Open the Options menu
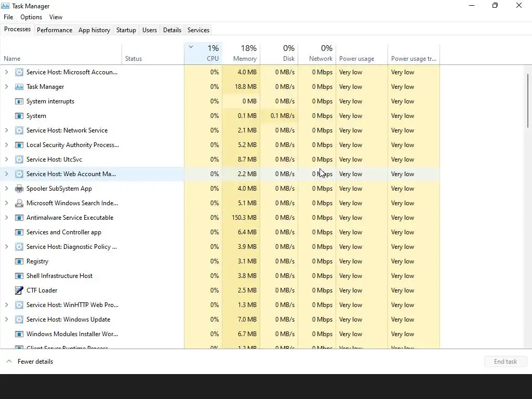Screen dimensions: 532x399 tap(31, 17)
